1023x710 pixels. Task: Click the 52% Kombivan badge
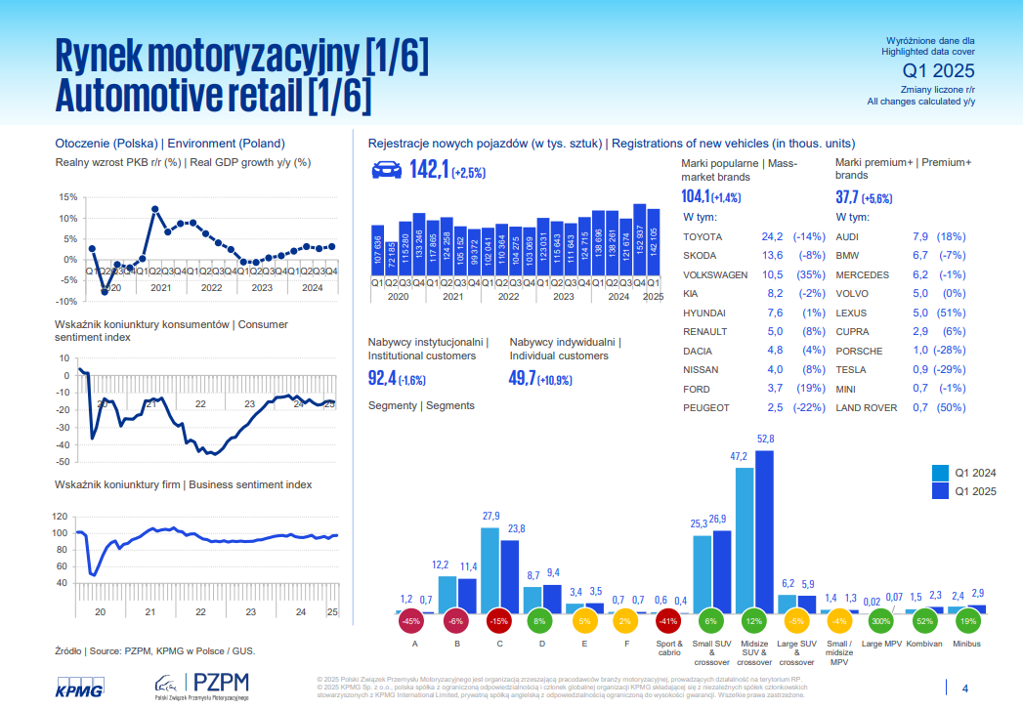point(924,621)
